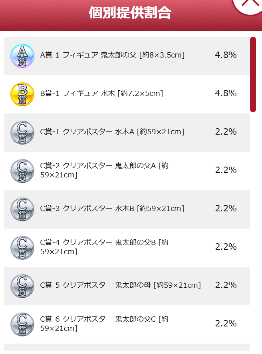The height and width of the screenshot is (354, 262).
Task: Click the C賞 badge for 鬼太郎の父A poster
Action: [22, 171]
